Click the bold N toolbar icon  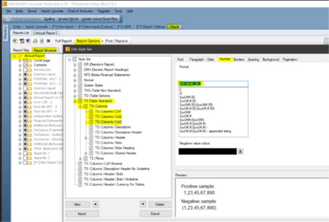[48, 41]
